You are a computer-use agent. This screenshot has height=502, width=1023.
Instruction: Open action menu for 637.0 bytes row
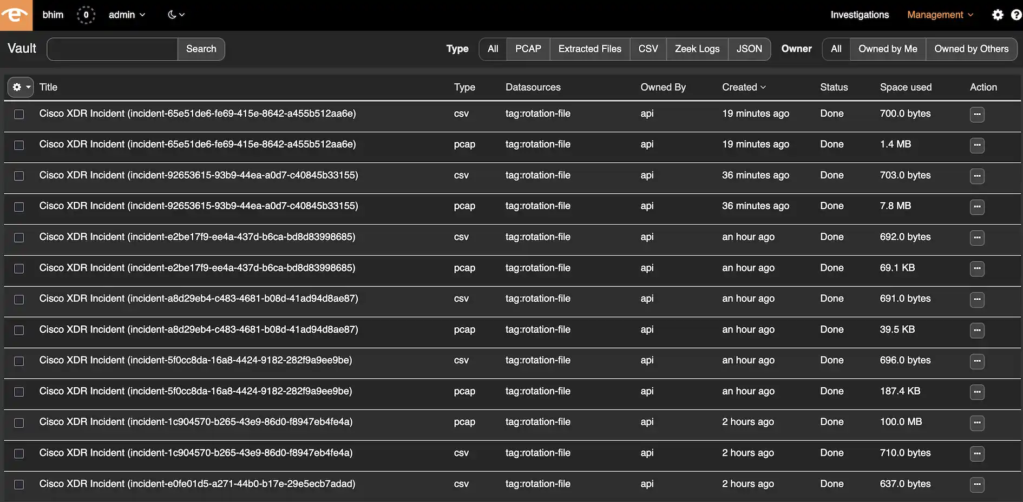pyautogui.click(x=977, y=484)
